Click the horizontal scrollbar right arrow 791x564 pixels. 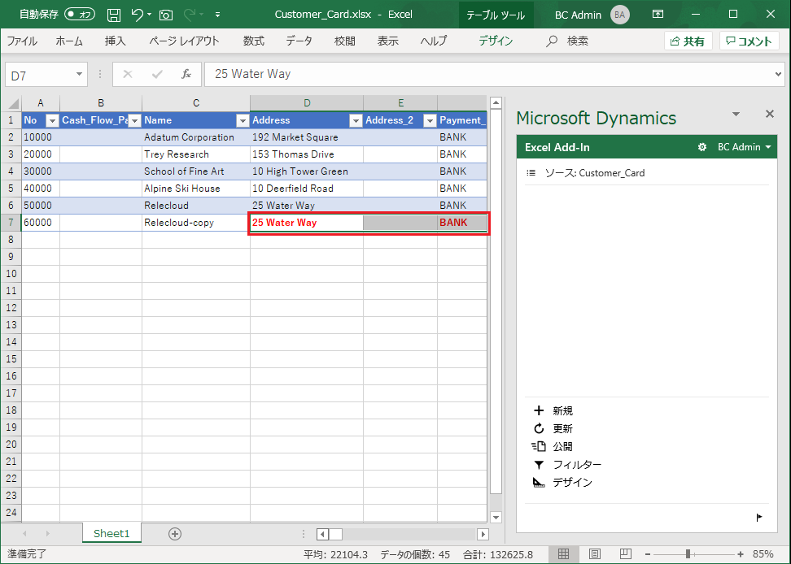[483, 534]
